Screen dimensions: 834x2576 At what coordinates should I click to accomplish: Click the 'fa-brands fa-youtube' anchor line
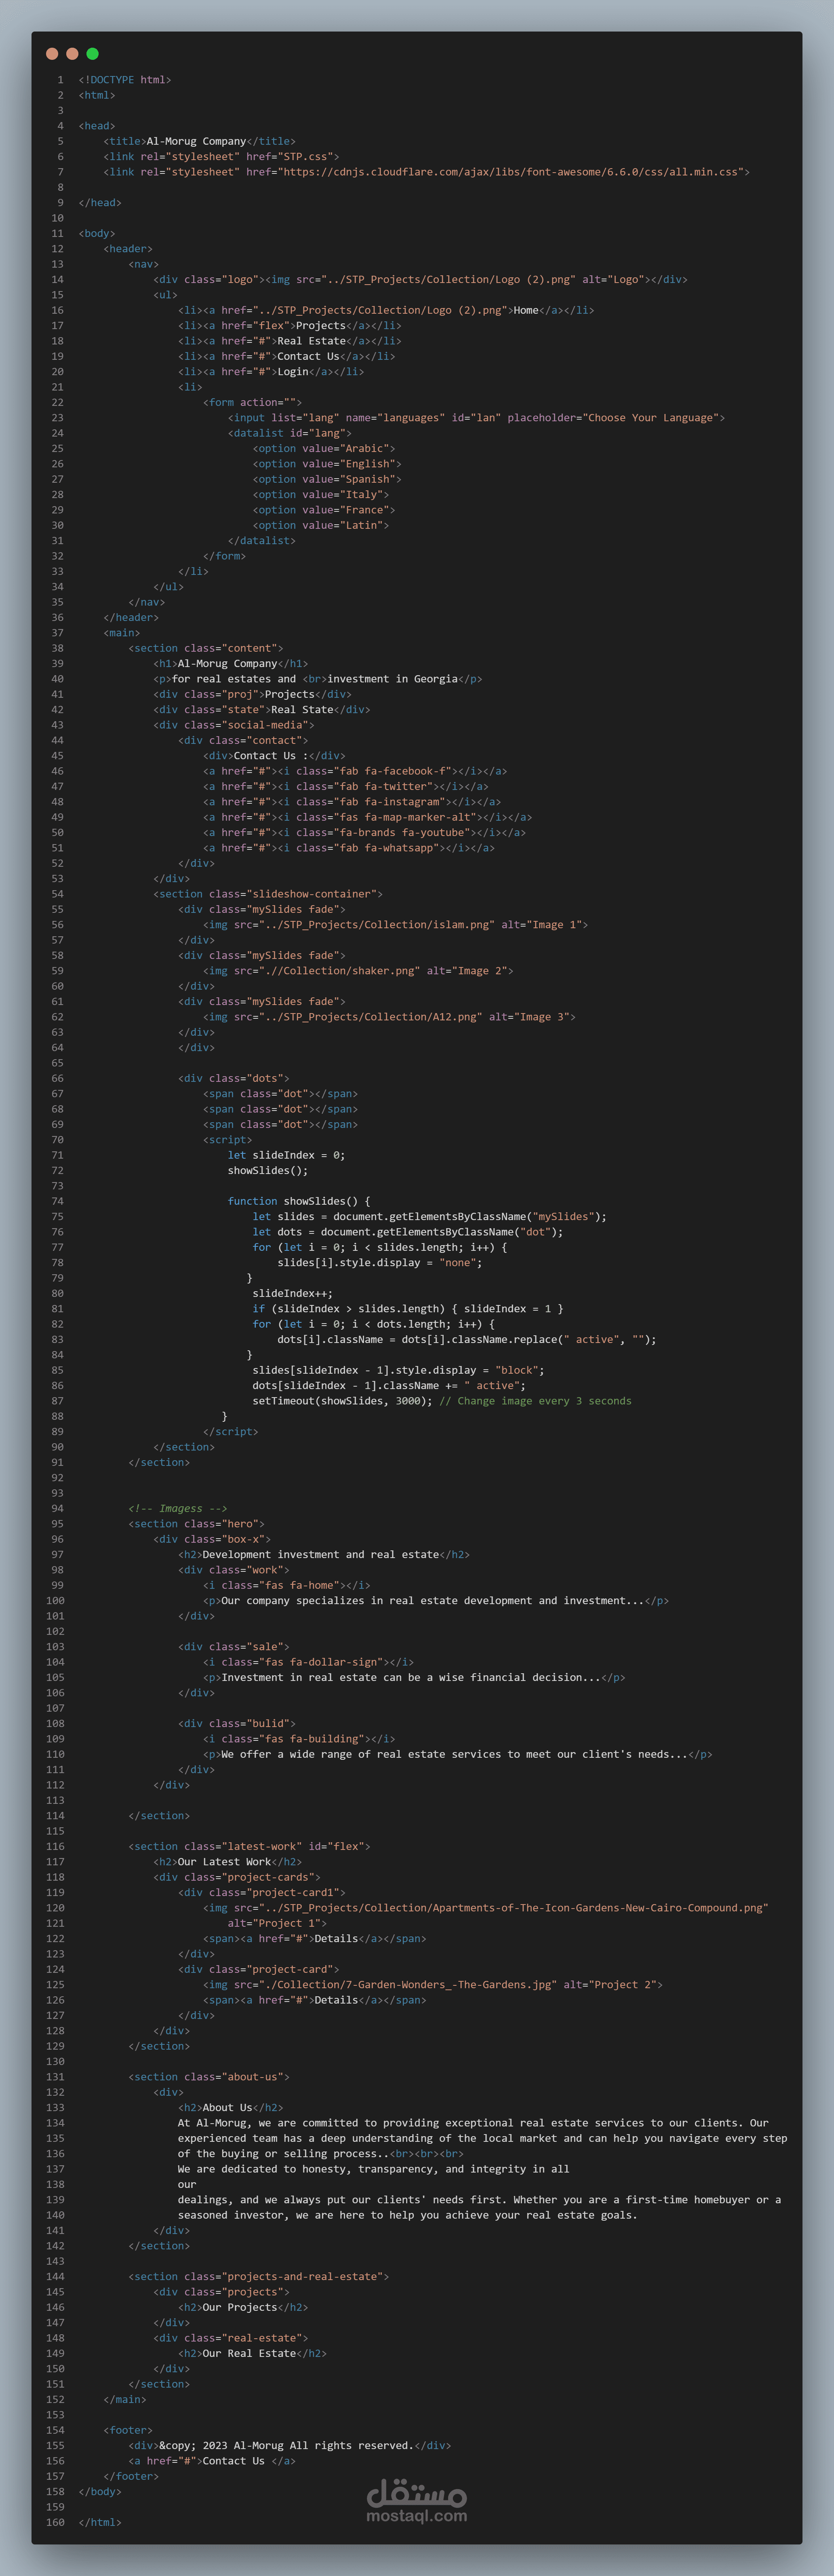click(x=365, y=833)
